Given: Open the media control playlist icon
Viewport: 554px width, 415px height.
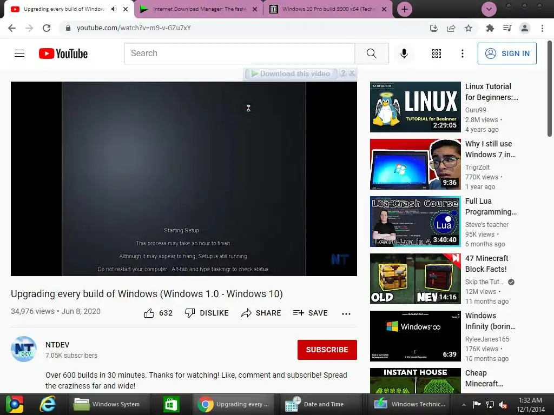Looking at the screenshot, I should [x=507, y=28].
